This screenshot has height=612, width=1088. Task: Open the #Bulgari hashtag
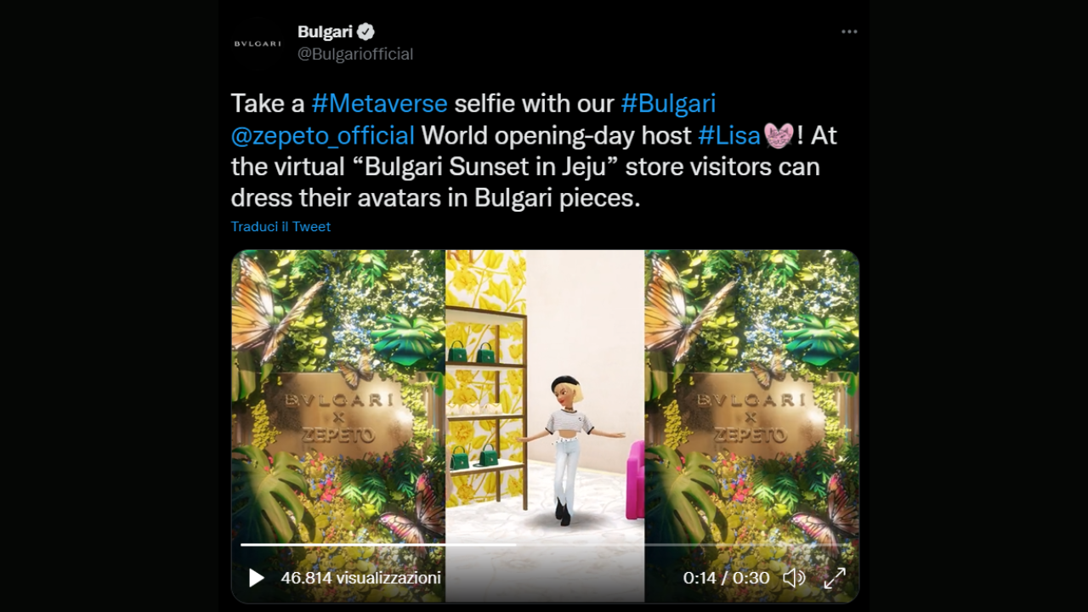[668, 104]
